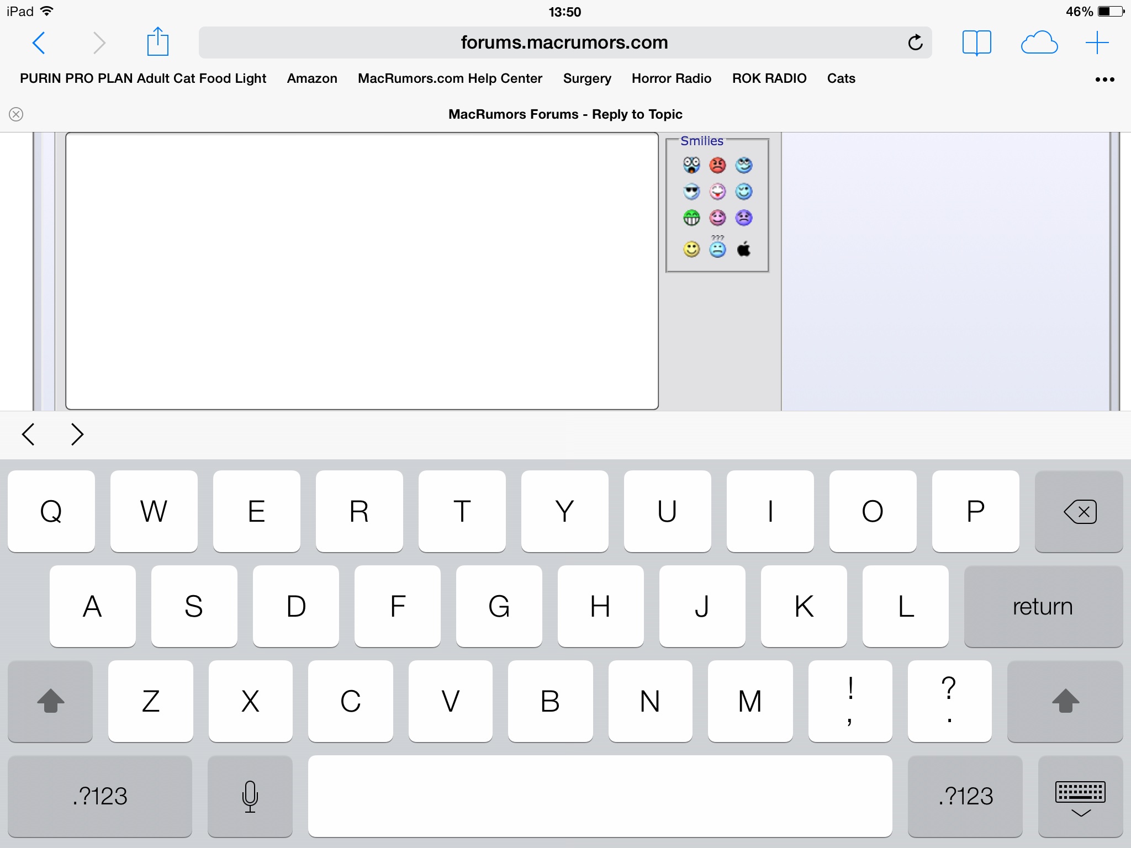The image size is (1131, 848).
Task: Switch to numbers with .?123 beside dismiss key
Action: click(x=965, y=796)
